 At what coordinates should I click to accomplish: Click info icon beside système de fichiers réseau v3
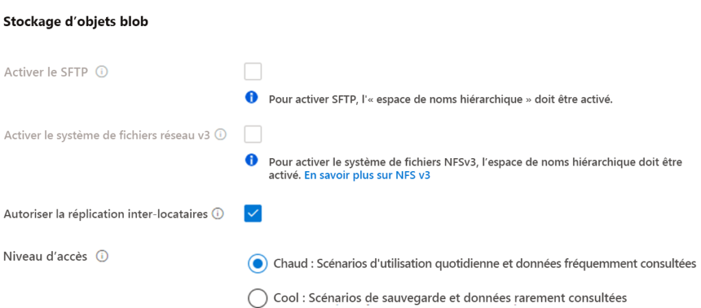220,135
